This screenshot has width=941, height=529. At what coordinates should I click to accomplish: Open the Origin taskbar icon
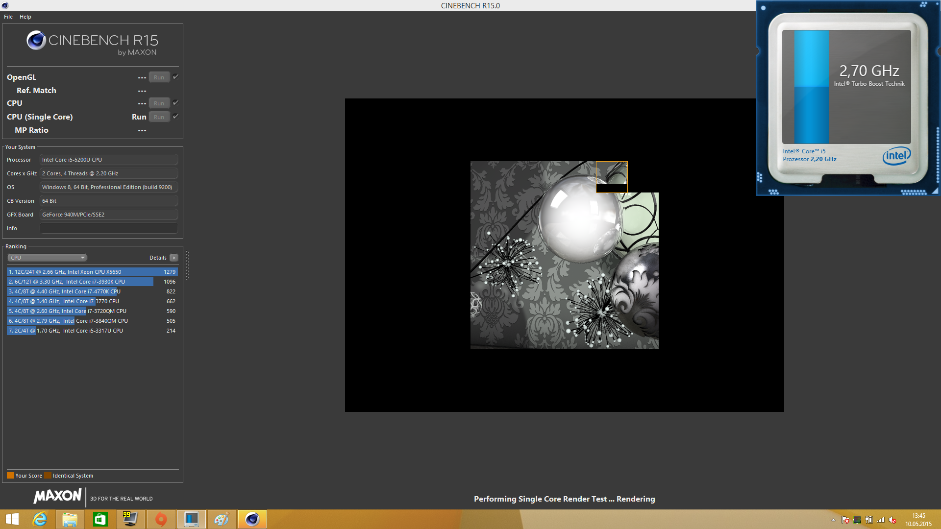pyautogui.click(x=161, y=519)
